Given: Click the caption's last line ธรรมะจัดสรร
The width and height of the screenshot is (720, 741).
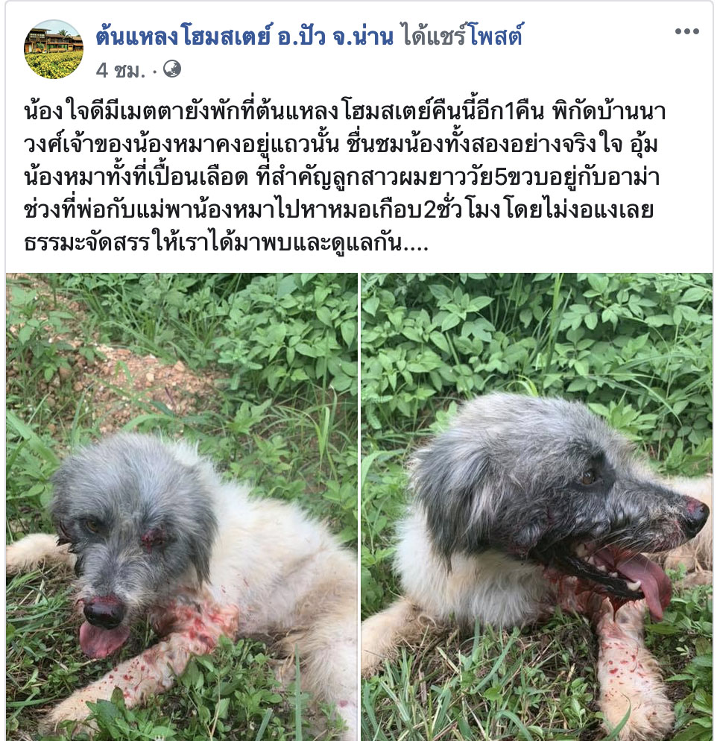Looking at the screenshot, I should pyautogui.click(x=227, y=243).
